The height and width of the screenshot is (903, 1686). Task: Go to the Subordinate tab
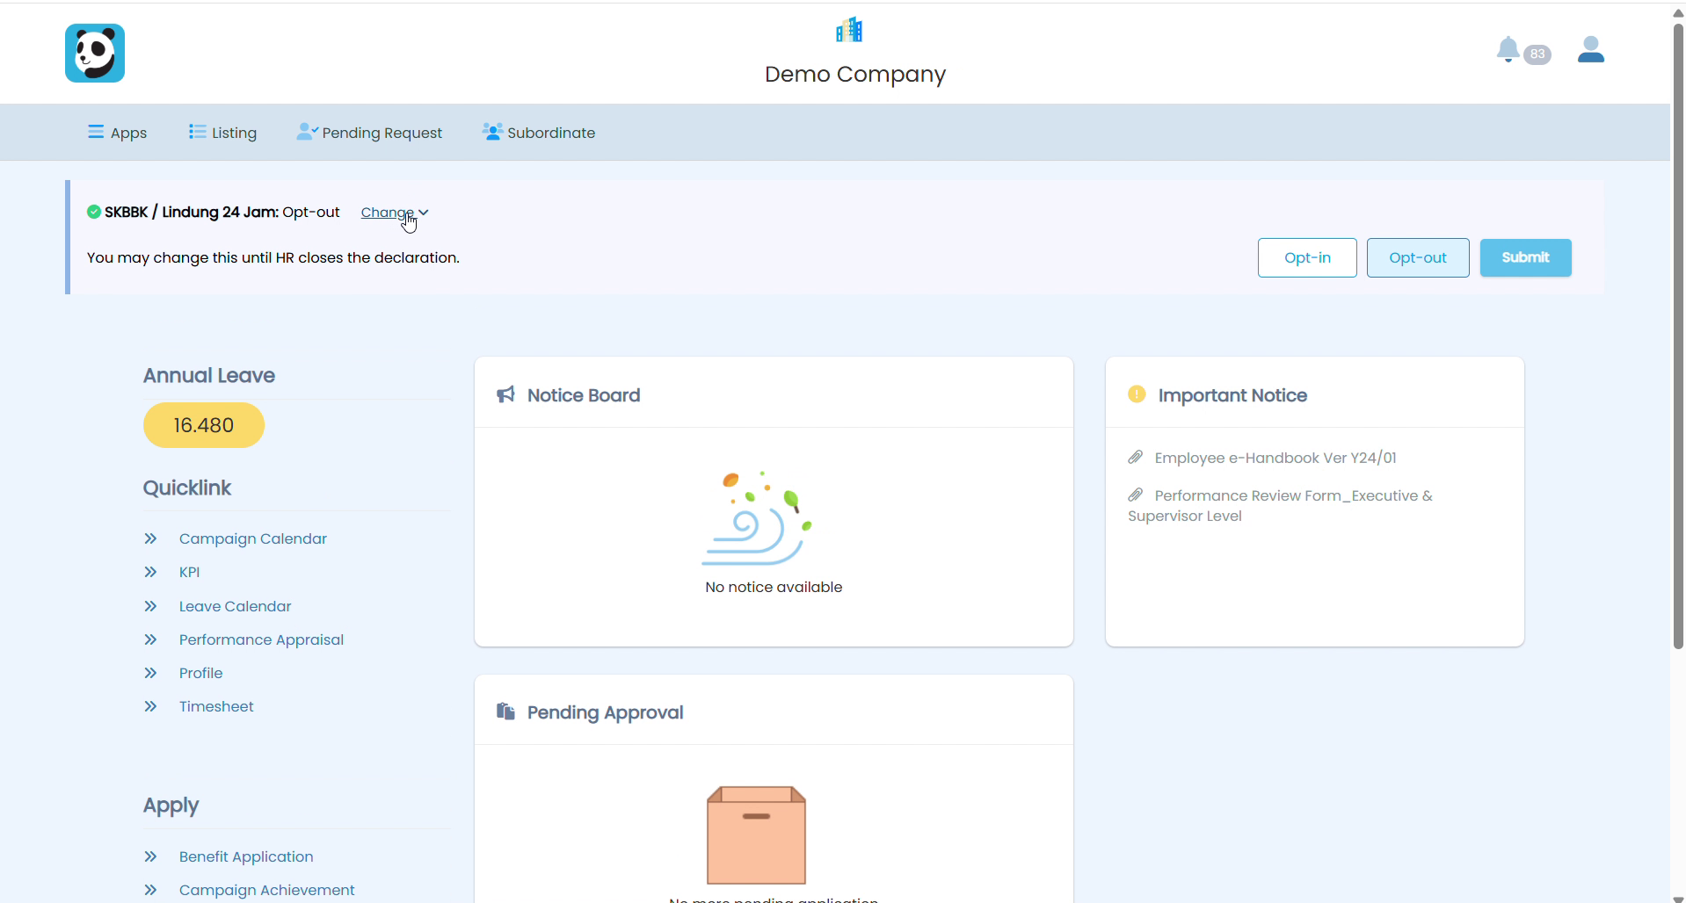(539, 133)
